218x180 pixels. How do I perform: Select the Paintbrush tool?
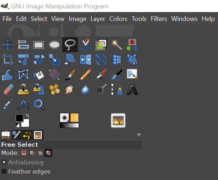click(70, 75)
